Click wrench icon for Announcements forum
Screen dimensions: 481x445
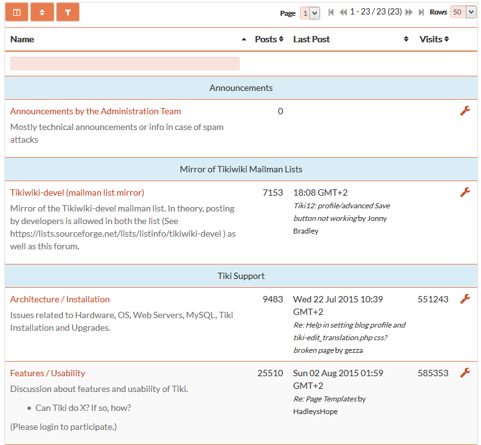pyautogui.click(x=465, y=110)
